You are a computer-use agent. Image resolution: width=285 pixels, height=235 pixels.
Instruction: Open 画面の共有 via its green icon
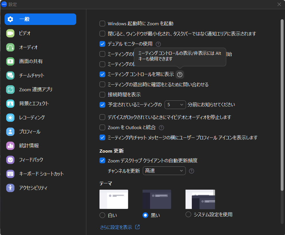pos(10,61)
